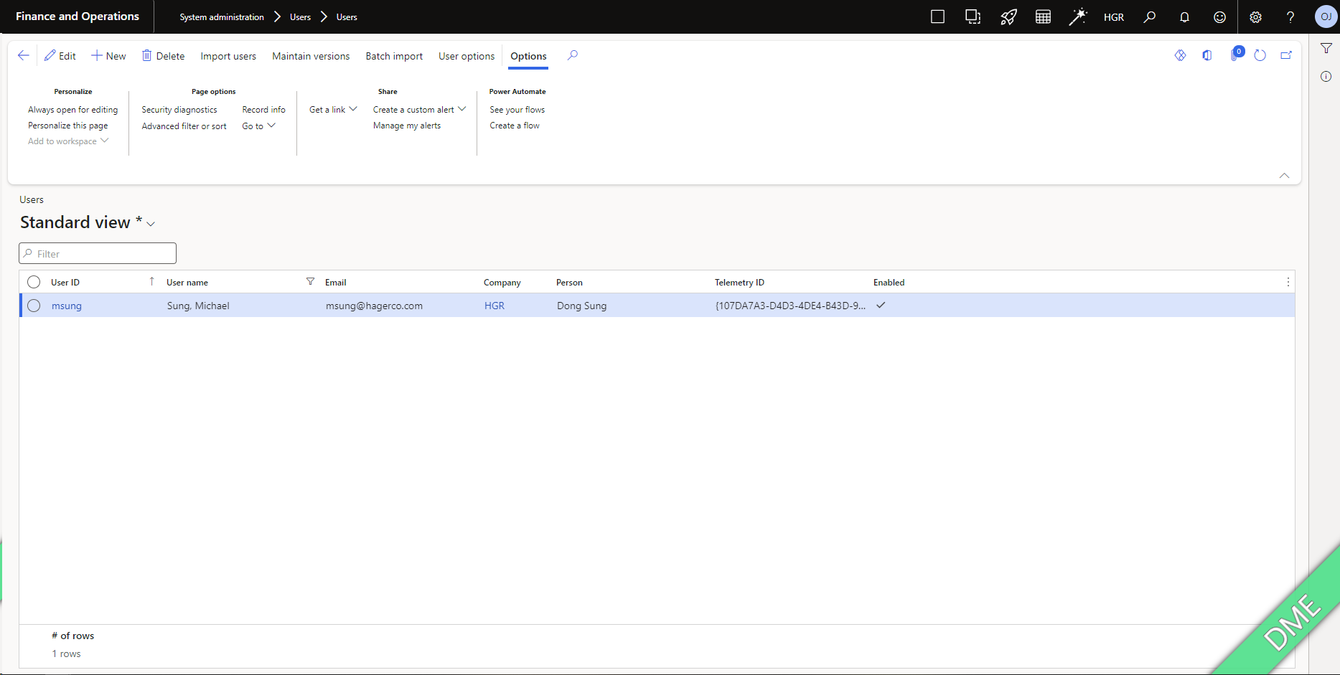This screenshot has height=675, width=1340.
Task: Open the OJ user account avatar
Action: pyautogui.click(x=1326, y=16)
